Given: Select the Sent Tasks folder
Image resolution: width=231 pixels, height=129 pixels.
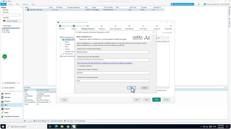Looking at the screenshot, I should tap(7, 32).
